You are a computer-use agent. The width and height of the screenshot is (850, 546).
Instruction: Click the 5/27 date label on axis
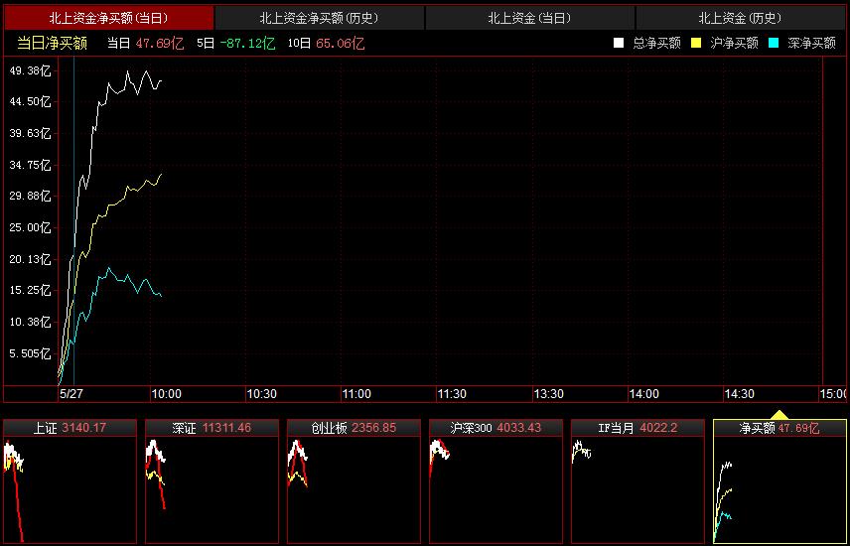point(71,394)
